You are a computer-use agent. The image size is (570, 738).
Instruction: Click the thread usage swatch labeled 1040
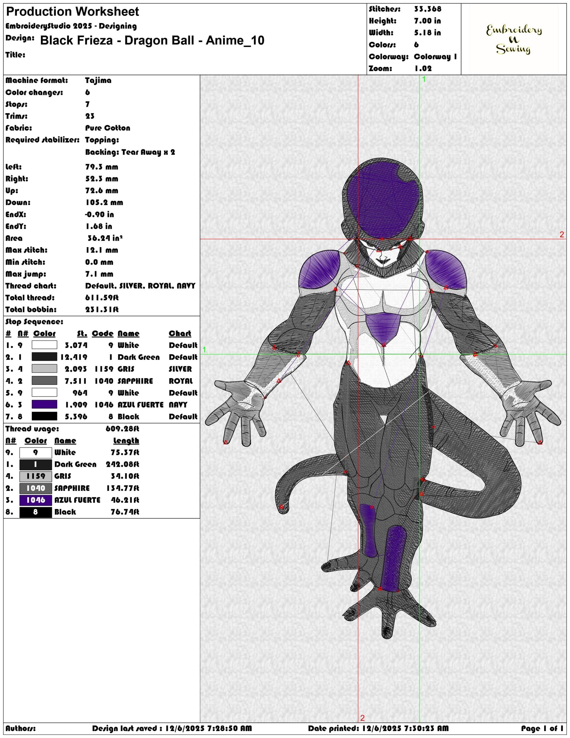pyautogui.click(x=36, y=488)
